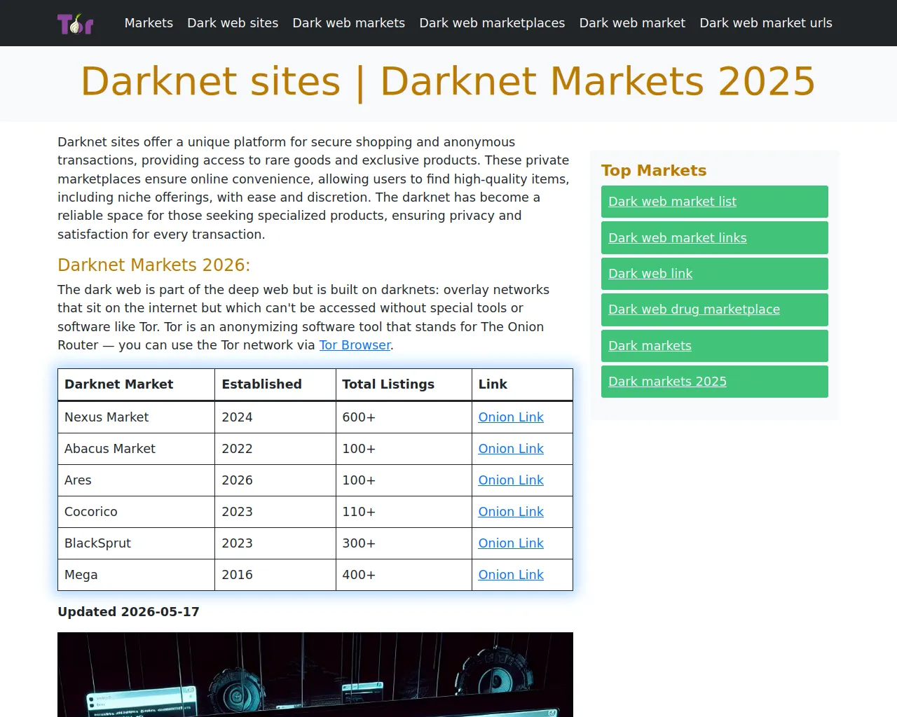
Task: Select the Established column header
Action: [275, 384]
